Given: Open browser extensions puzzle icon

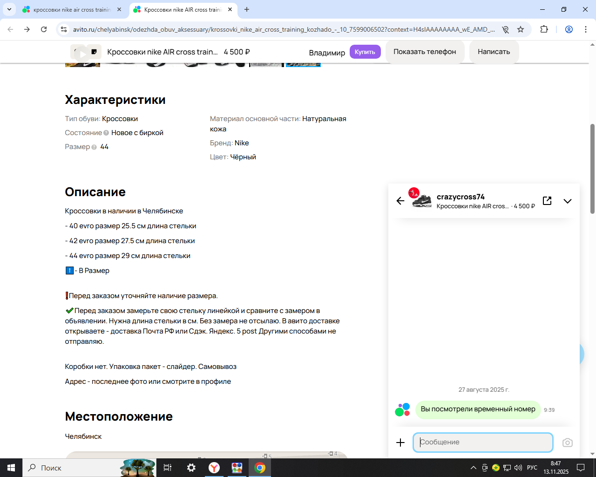Looking at the screenshot, I should point(544,29).
